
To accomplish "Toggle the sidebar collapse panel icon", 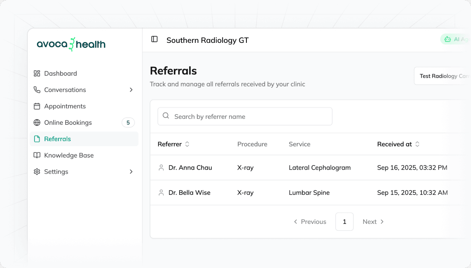I will click(154, 39).
